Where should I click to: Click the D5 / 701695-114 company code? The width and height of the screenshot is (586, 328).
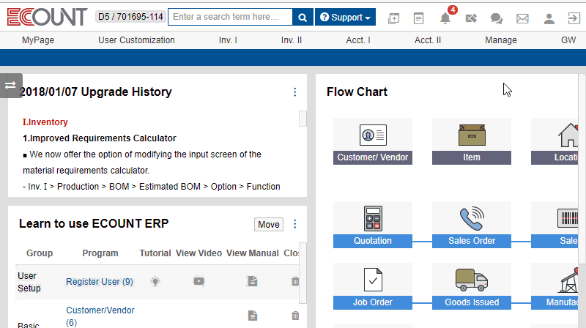click(130, 17)
